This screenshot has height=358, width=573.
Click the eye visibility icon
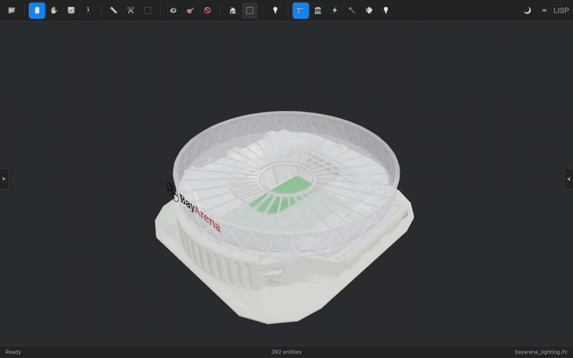[x=173, y=10]
